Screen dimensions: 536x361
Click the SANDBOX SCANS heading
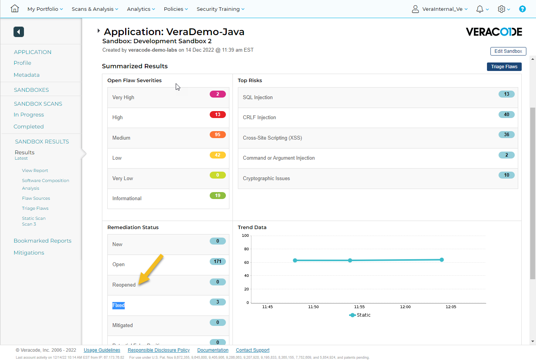38,104
